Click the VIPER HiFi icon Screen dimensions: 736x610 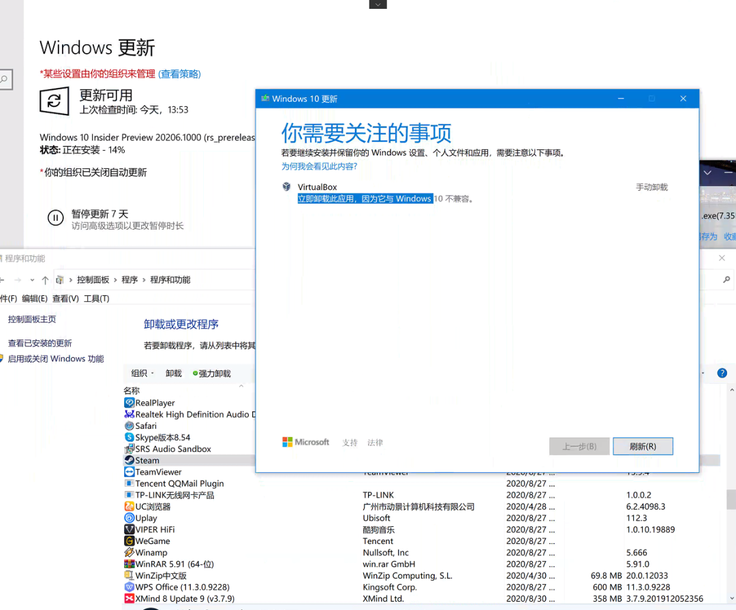click(129, 529)
